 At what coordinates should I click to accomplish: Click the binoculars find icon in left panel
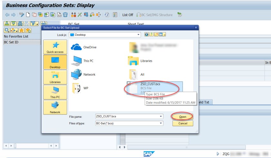(x=20, y=23)
